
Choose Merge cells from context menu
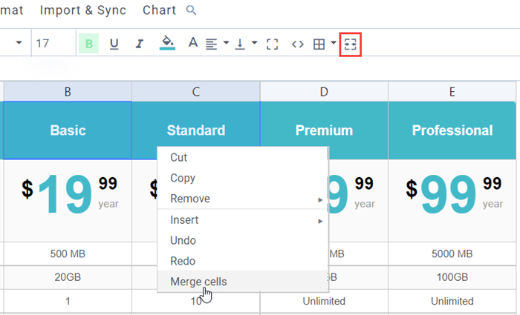tap(198, 282)
